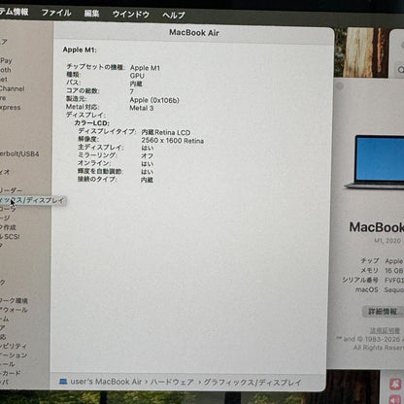Image resolution: width=404 pixels, height=404 pixels.
Task: Click the 内蔵Retina LCD value
Action: tap(166, 132)
